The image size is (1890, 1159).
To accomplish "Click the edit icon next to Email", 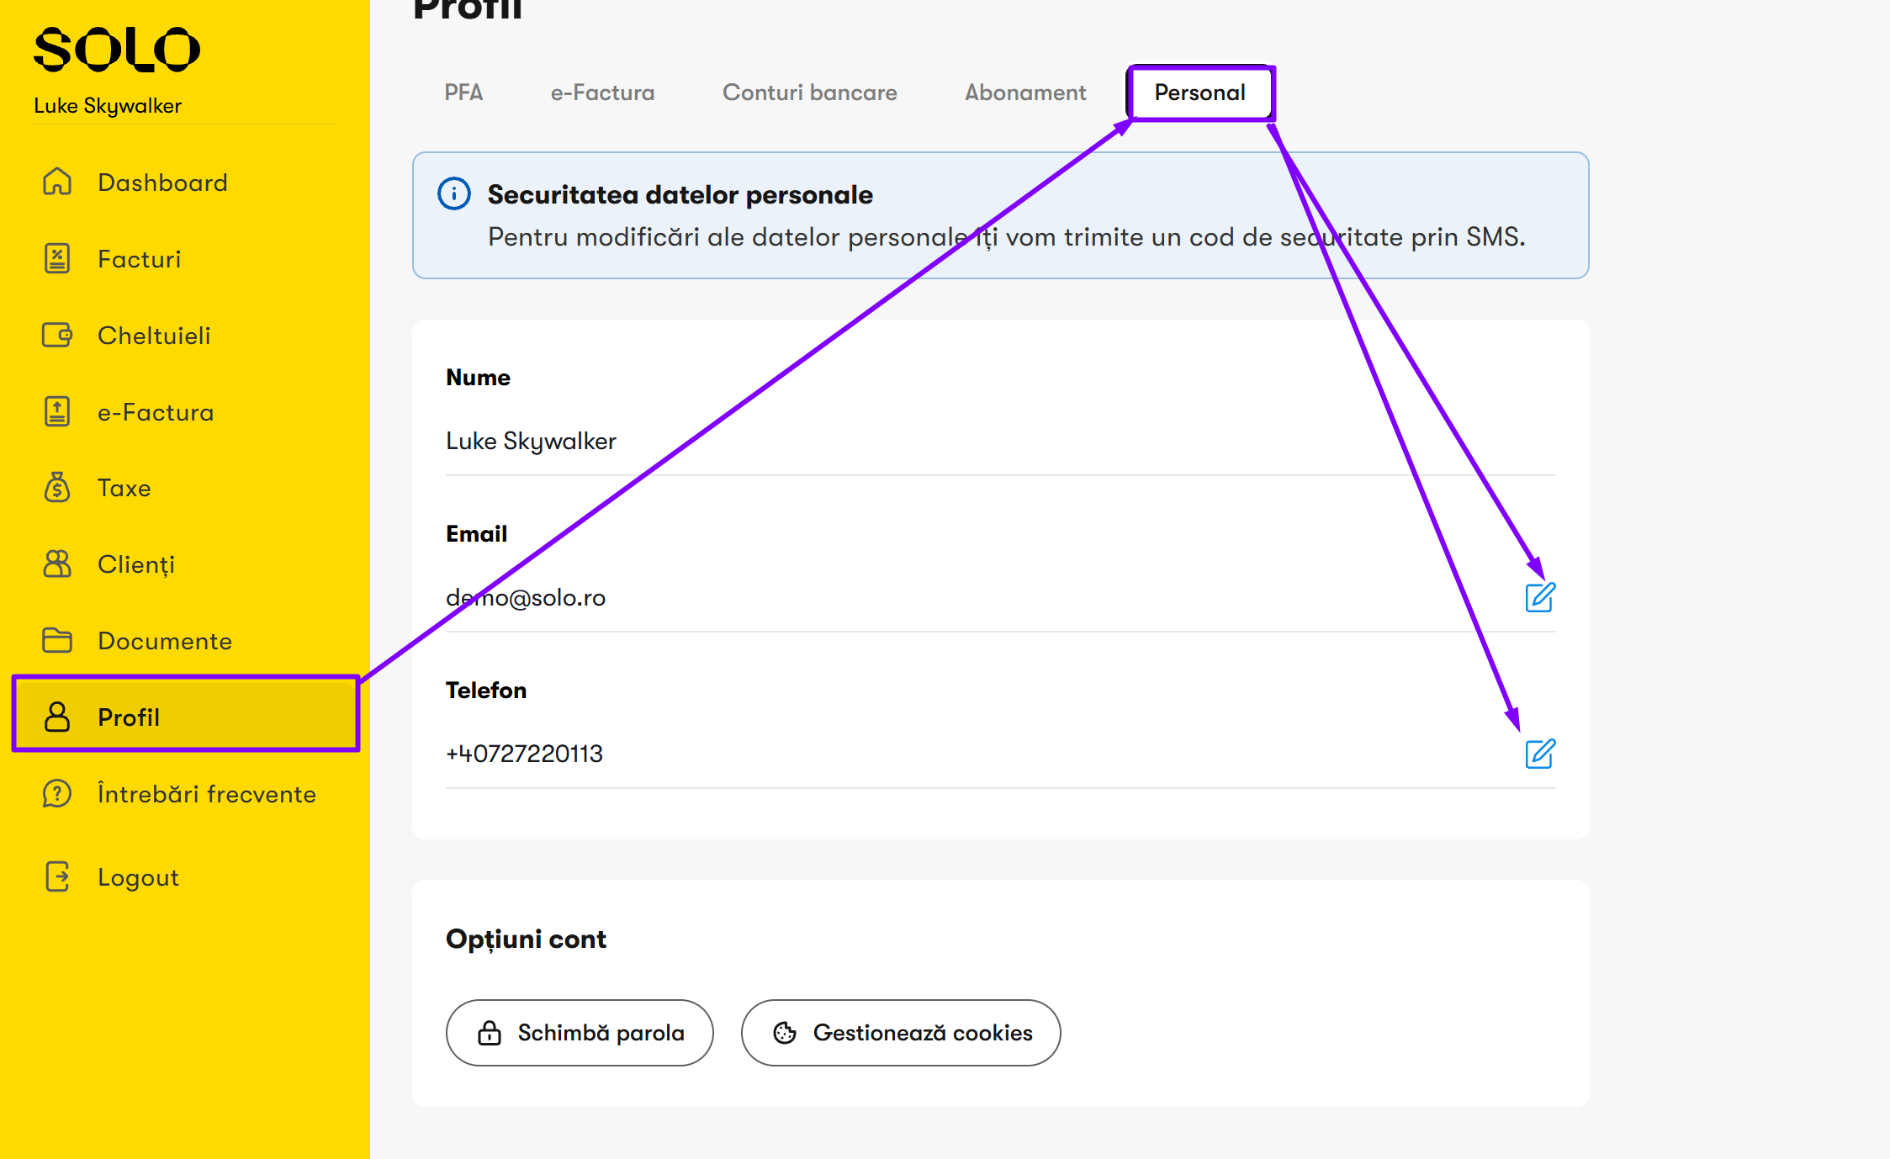I will pos(1540,598).
